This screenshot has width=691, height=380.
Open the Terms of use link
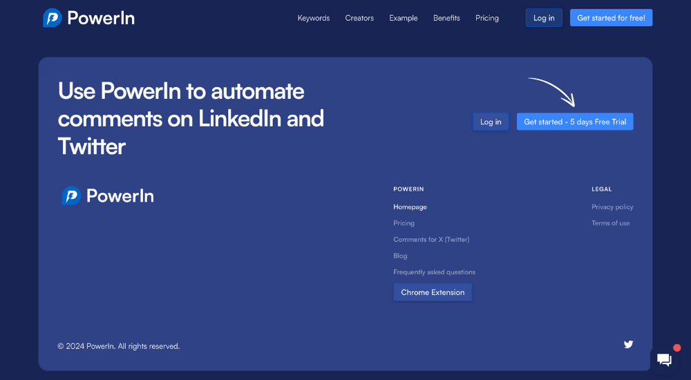[x=610, y=223]
